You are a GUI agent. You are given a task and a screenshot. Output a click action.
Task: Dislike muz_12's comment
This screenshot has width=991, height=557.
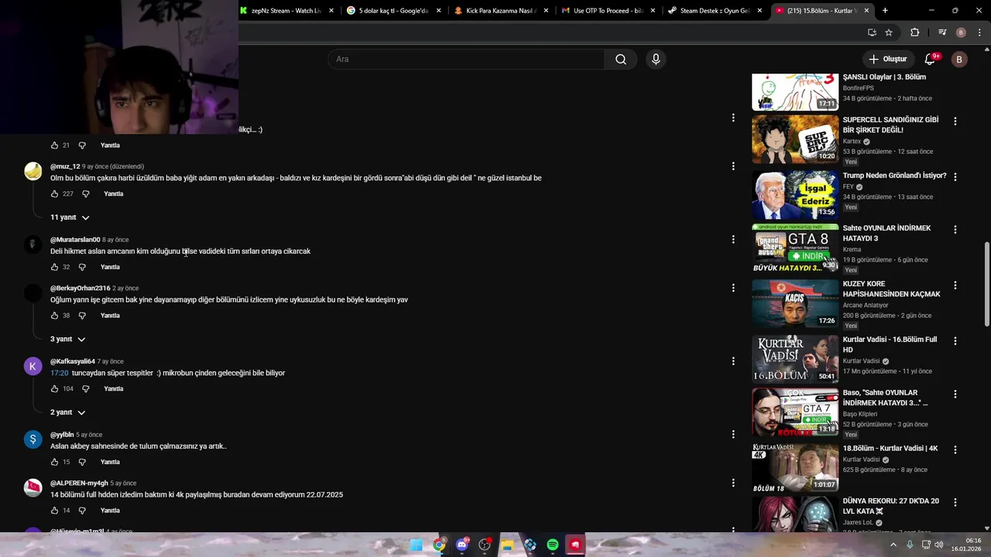86,194
